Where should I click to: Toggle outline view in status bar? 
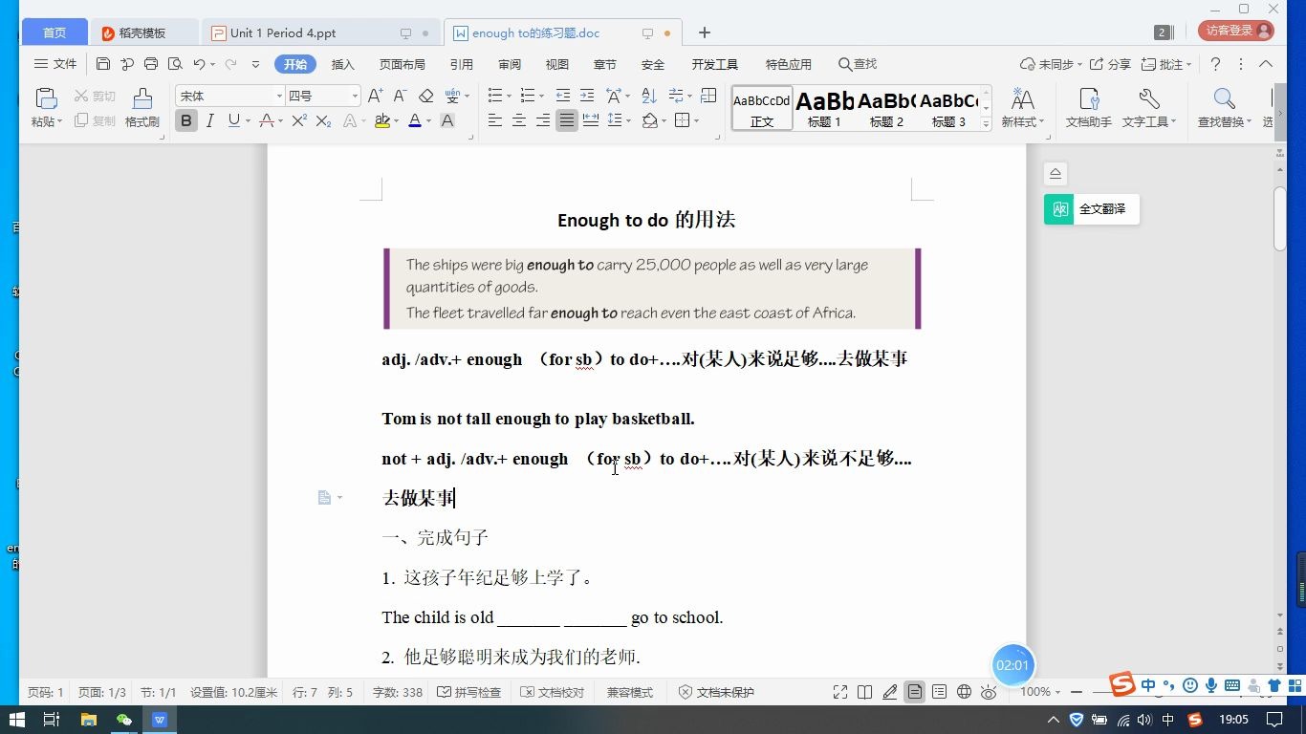point(940,692)
